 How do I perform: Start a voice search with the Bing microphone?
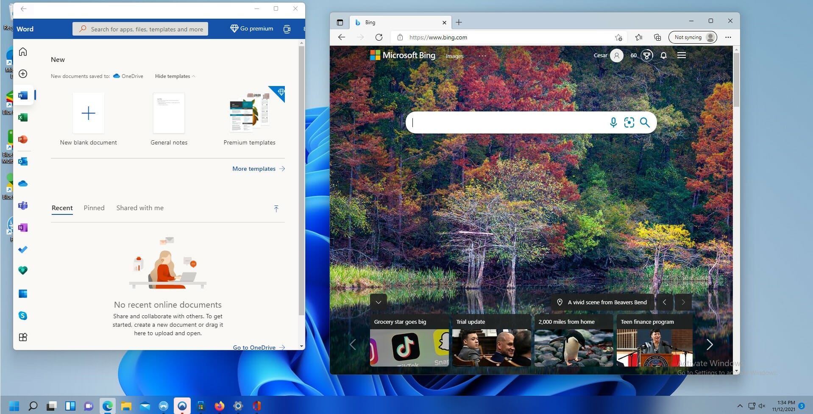[613, 122]
